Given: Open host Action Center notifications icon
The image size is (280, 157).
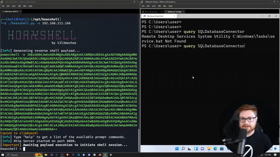Looking at the screenshot, I should tap(275, 155).
